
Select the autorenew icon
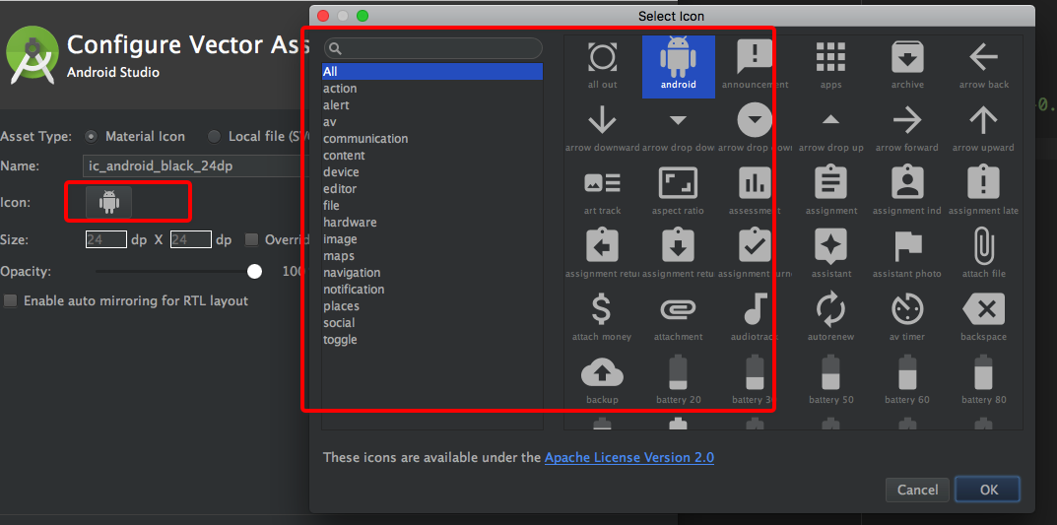point(831,308)
